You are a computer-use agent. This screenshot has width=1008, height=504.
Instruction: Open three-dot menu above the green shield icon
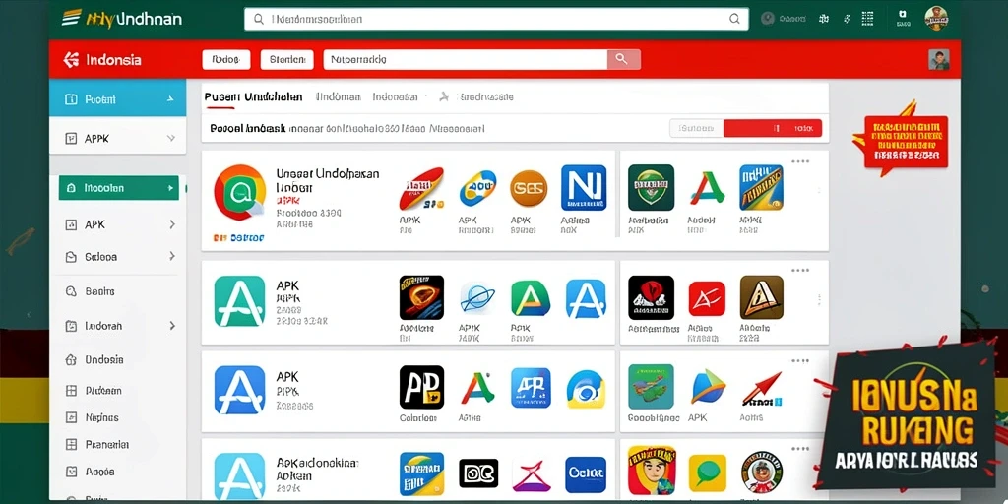(800, 161)
